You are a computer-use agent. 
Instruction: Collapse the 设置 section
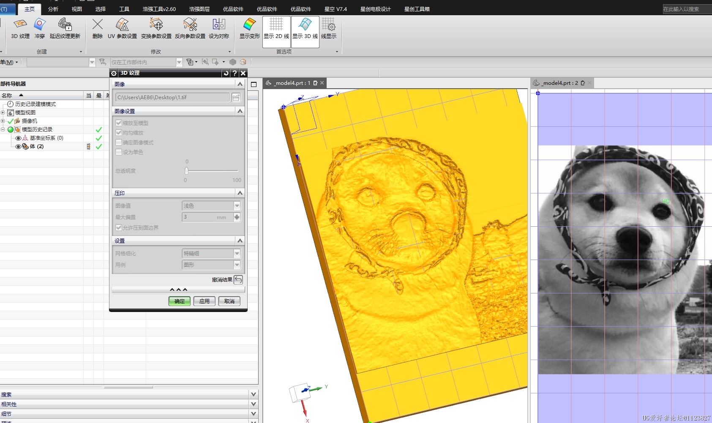point(240,241)
